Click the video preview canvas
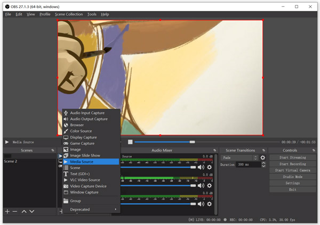 [160, 78]
